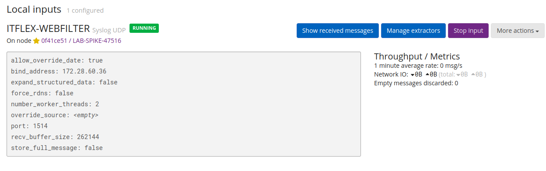Open node link 0f41ce51 / LAB-SPIKE-47516
This screenshot has width=546, height=171.
pyautogui.click(x=81, y=41)
